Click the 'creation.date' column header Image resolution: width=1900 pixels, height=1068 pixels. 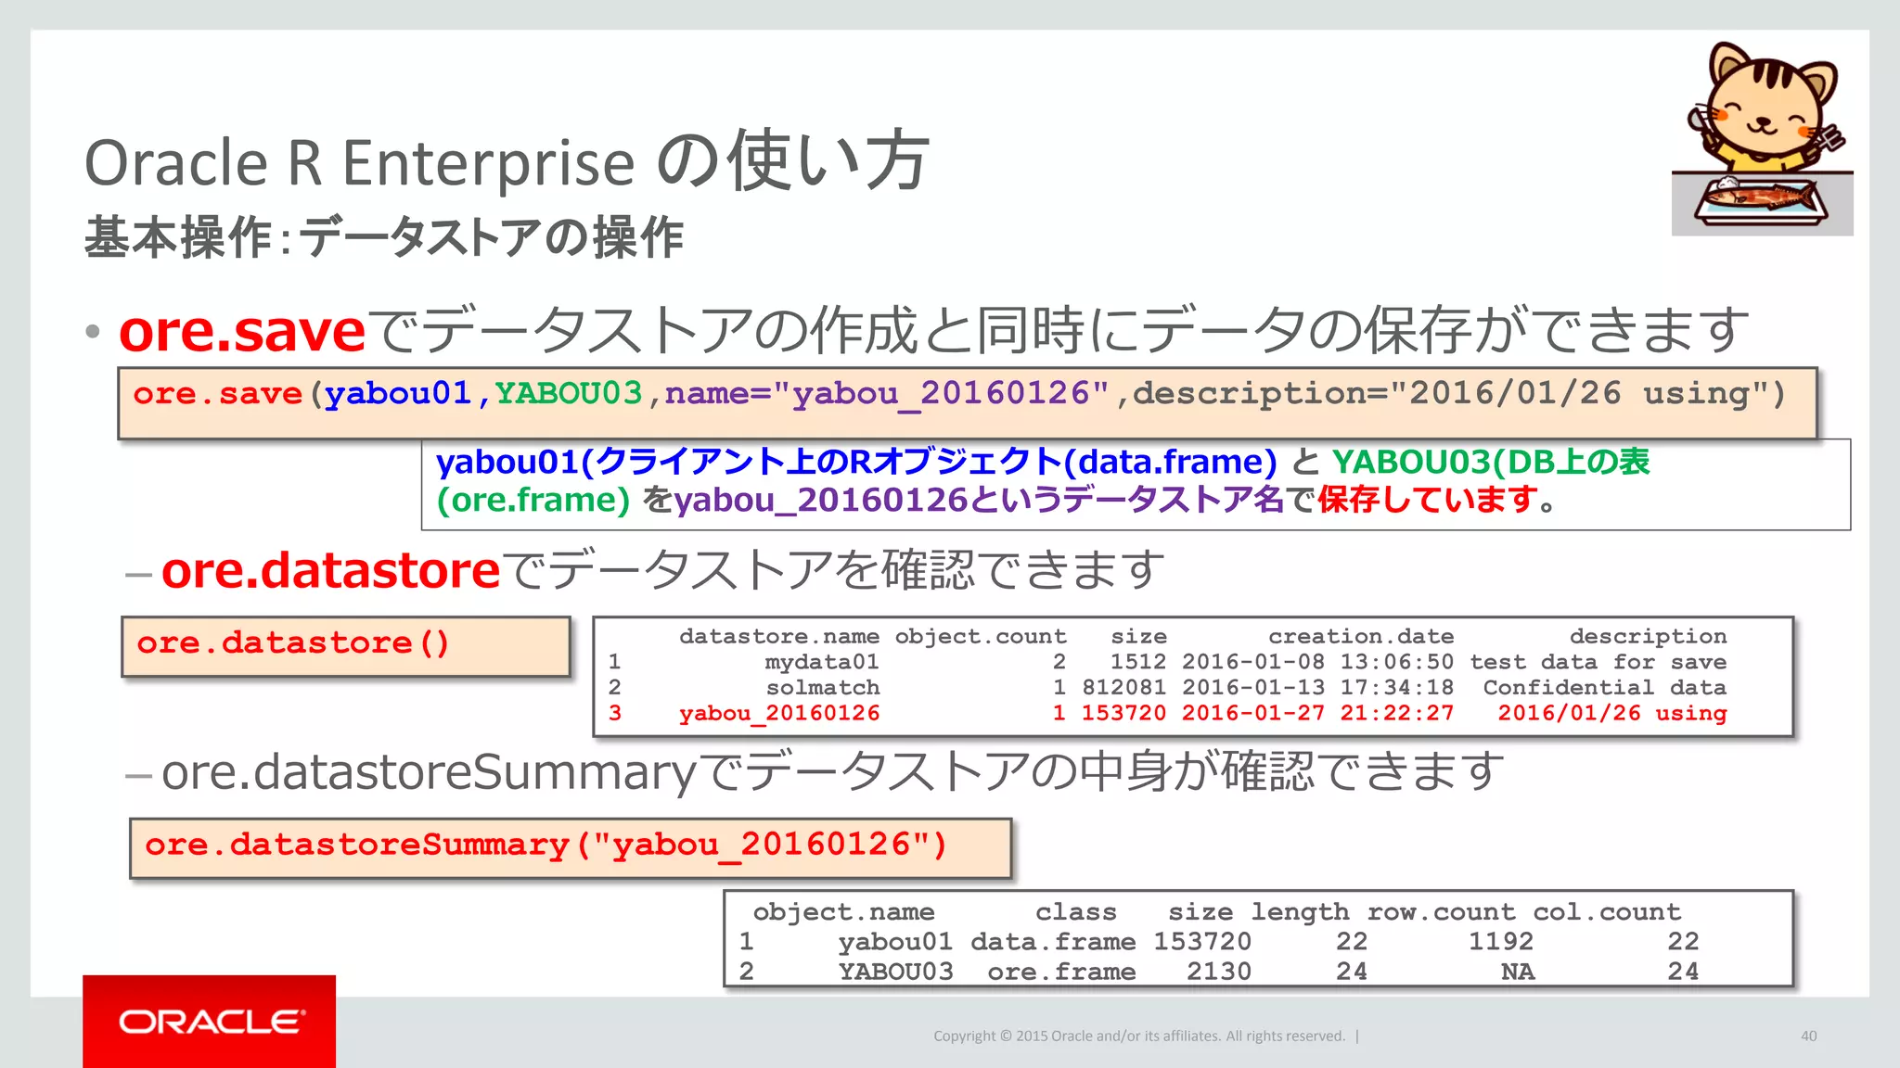pos(1361,637)
